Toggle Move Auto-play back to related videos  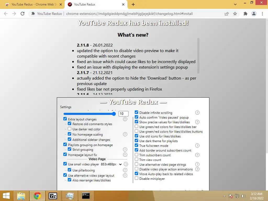point(136,174)
